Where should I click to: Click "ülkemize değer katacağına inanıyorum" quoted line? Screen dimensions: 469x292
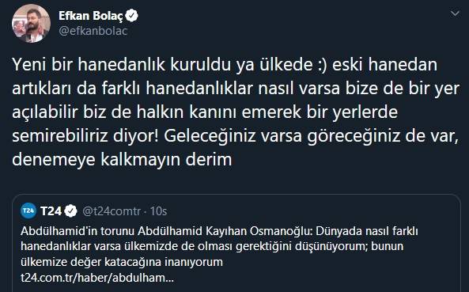click(122, 262)
